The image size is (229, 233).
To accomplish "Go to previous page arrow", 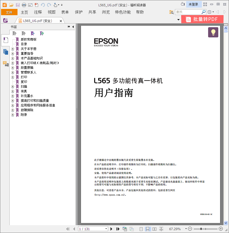I will (x=74, y=229).
